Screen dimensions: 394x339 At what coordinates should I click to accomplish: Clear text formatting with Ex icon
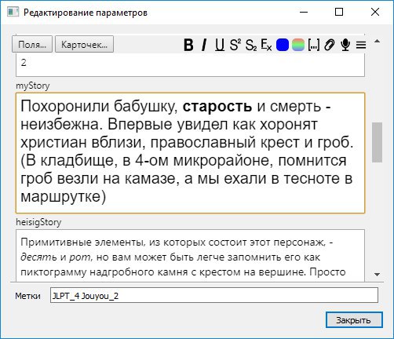(266, 45)
